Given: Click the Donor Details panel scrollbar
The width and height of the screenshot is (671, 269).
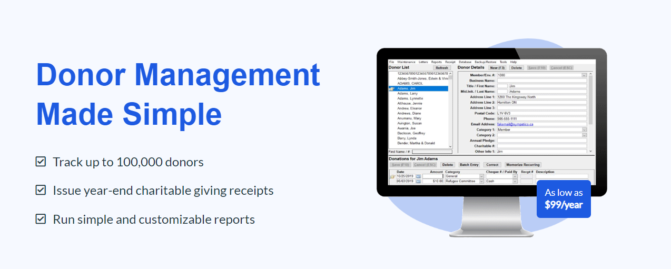Looking at the screenshot, I should pos(590,112).
